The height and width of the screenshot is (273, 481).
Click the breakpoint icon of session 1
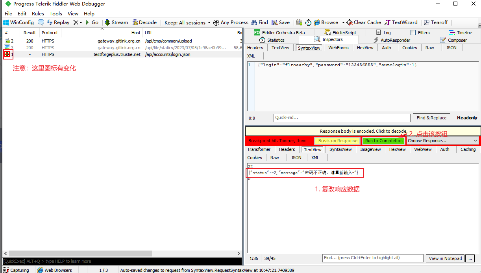tap(7, 54)
